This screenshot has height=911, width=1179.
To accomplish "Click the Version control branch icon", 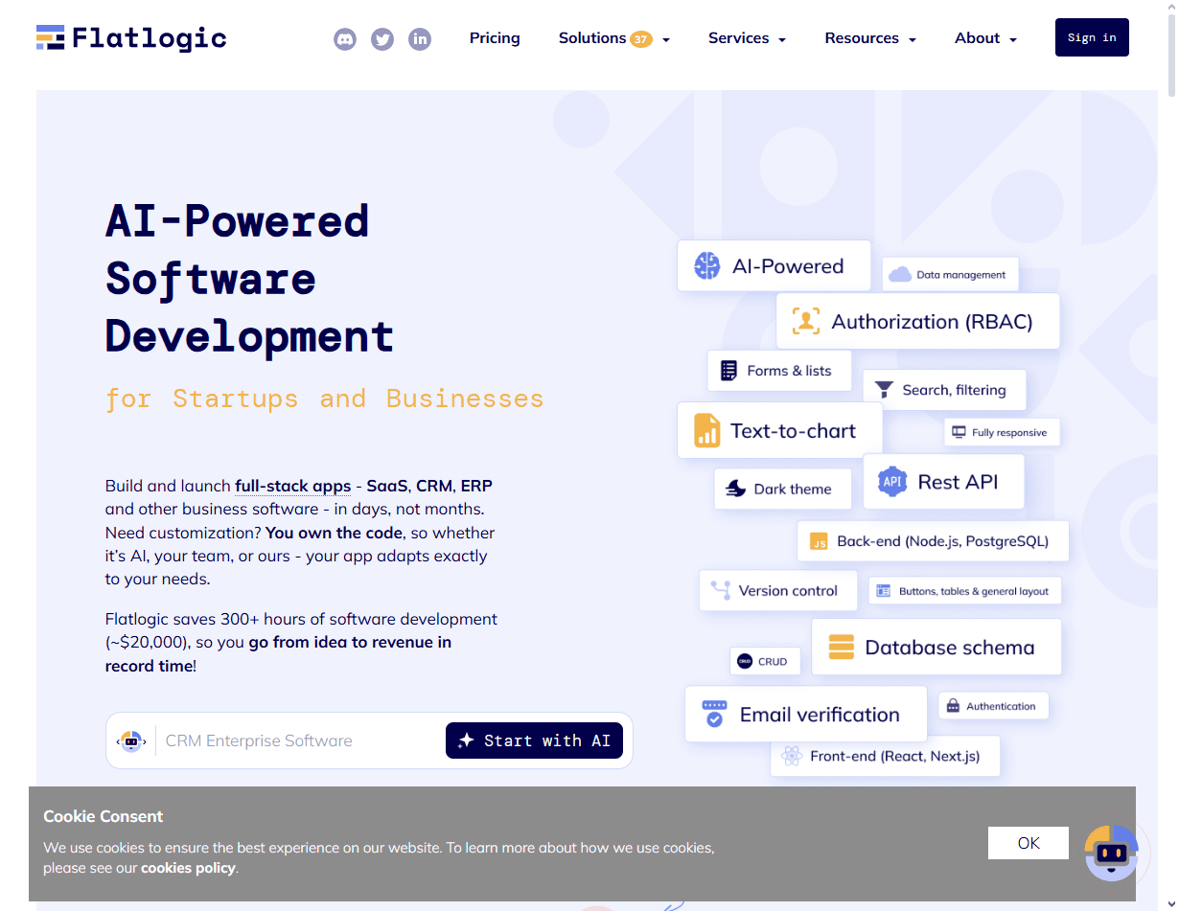I will [x=720, y=589].
